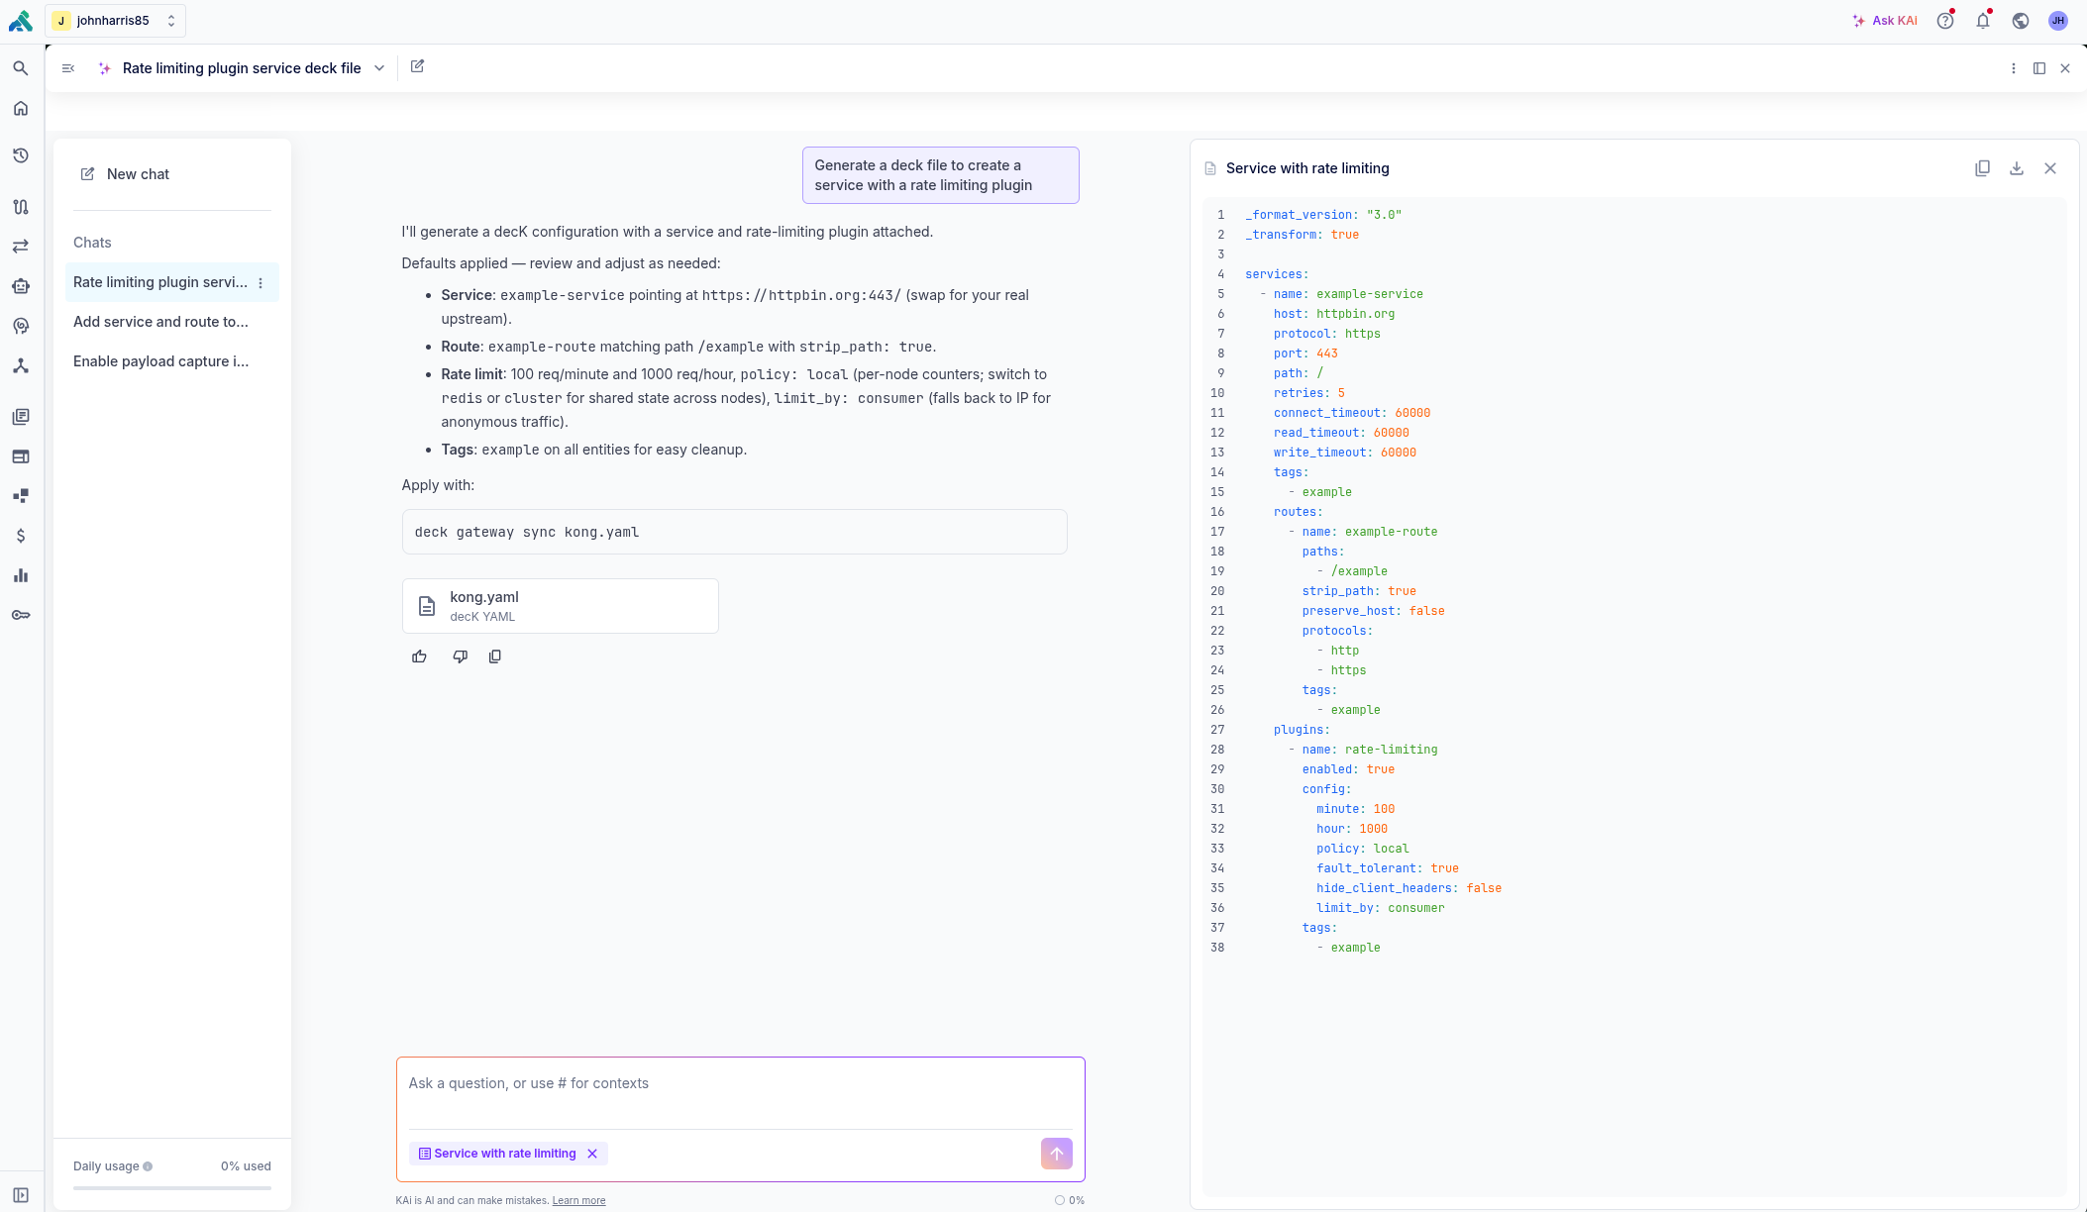
Task: Open the dollar billing icon in sidebar
Action: pos(20,536)
